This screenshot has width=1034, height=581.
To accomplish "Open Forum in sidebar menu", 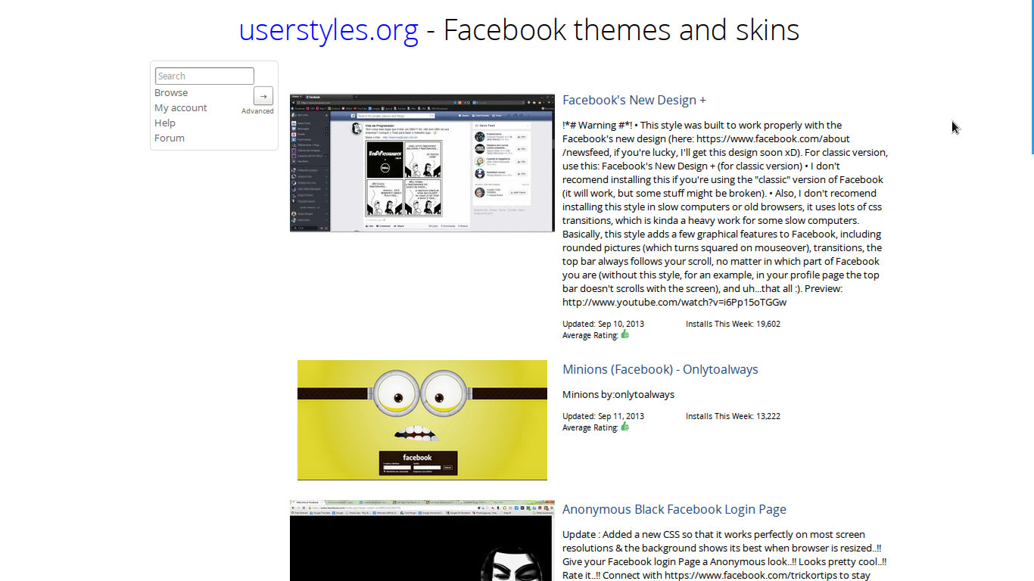I will tap(170, 138).
